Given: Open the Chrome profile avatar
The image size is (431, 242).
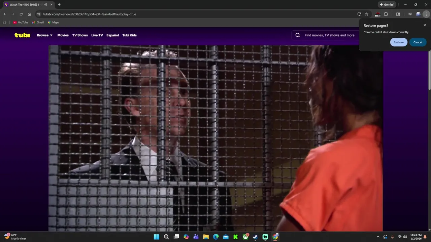Looking at the screenshot, I should pos(418,14).
